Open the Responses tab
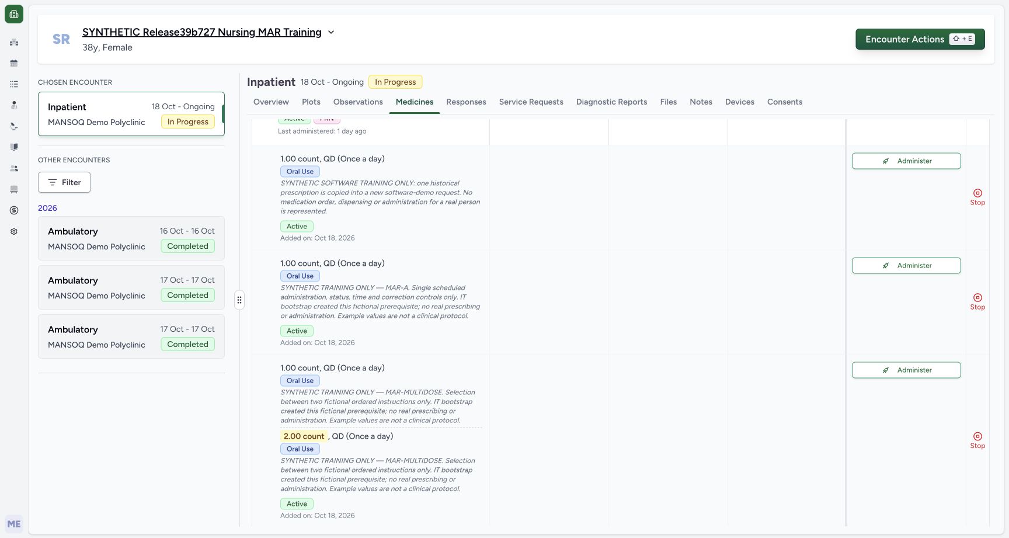This screenshot has height=538, width=1009. point(466,102)
